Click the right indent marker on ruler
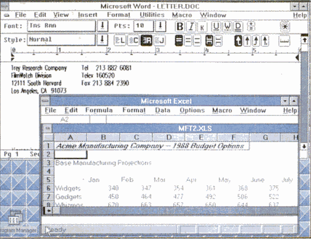This screenshot has height=239, width=311. coord(297,57)
